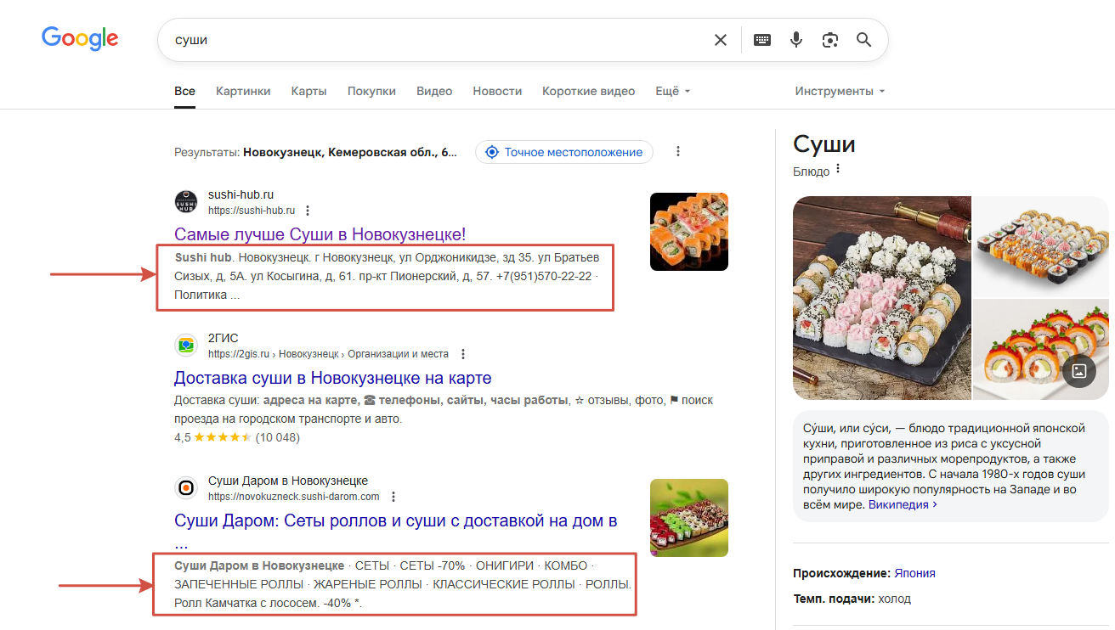
Task: Expand the Инструменты dropdown
Action: pyautogui.click(x=840, y=91)
